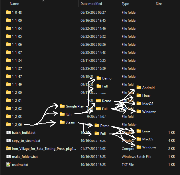180x175 pixels.
Task: Sort by the Date modified column header
Action: pos(91,4)
